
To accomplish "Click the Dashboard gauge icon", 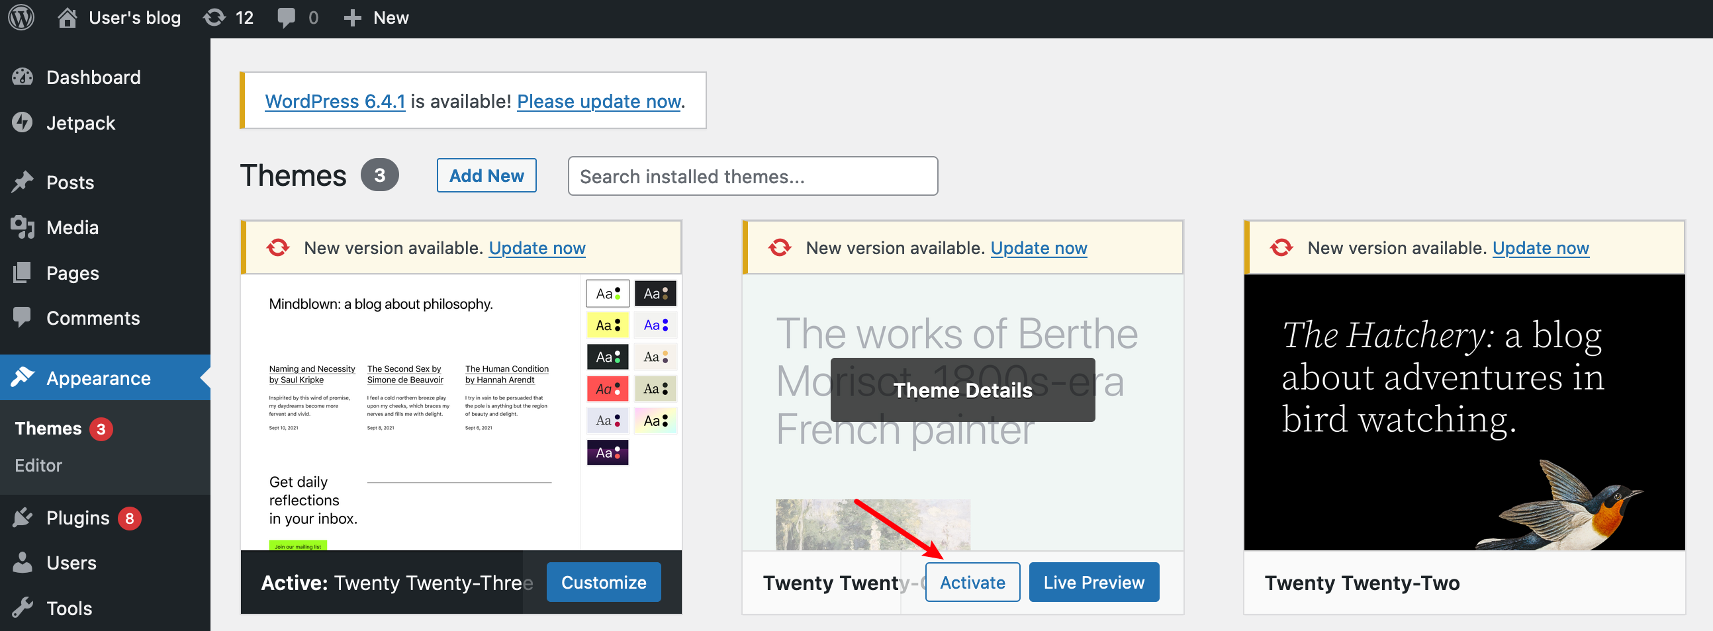I will (23, 77).
